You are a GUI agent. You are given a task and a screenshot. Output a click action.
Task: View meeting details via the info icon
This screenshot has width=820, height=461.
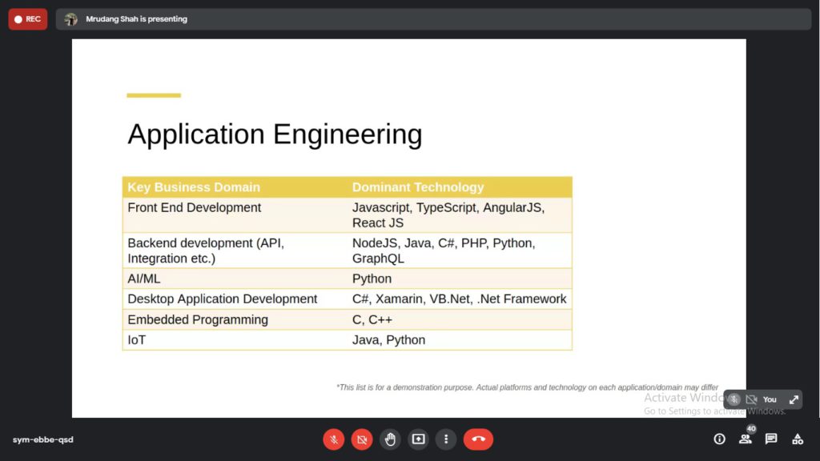(x=718, y=439)
